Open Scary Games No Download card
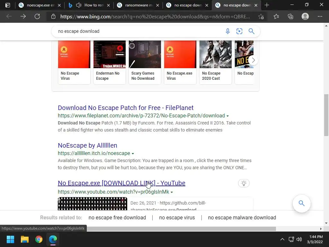The width and height of the screenshot is (329, 247). [145, 62]
